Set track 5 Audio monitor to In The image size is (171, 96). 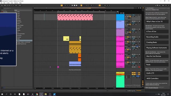pyautogui.click(x=126, y=24)
